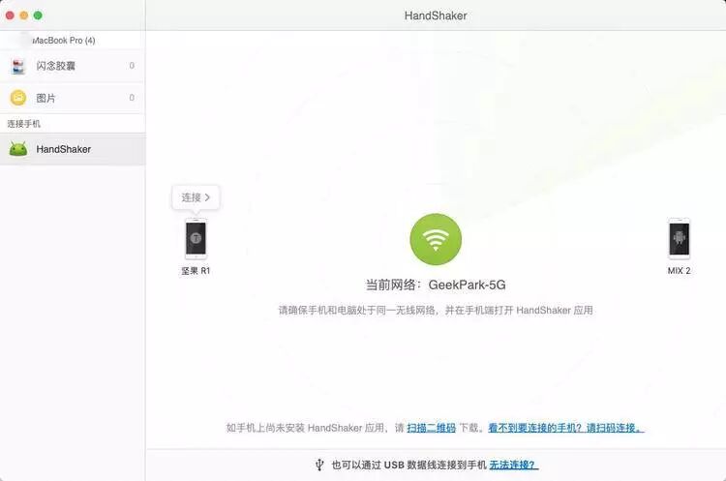
Task: Minimize the window with yellow button
Action: [x=23, y=15]
